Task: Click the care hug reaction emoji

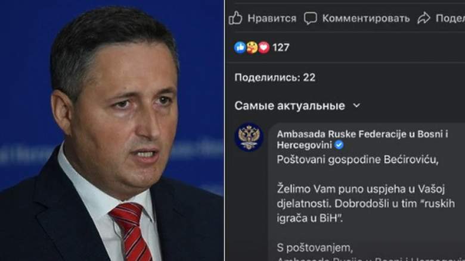Action: (x=252, y=48)
